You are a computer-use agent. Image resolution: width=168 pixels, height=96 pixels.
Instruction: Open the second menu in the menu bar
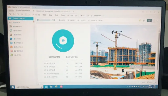click(x=23, y=10)
